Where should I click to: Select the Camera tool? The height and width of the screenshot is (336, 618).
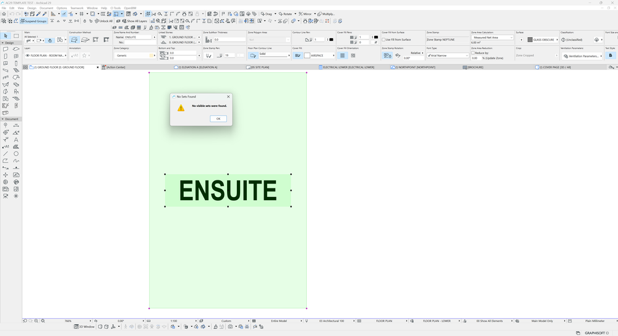(6, 196)
